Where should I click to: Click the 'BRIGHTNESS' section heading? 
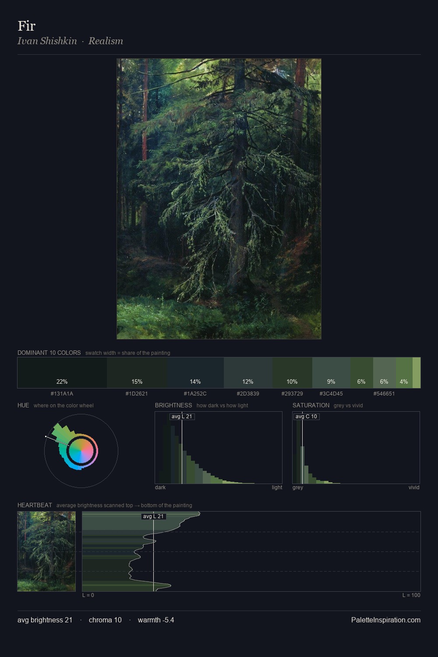[x=173, y=405]
